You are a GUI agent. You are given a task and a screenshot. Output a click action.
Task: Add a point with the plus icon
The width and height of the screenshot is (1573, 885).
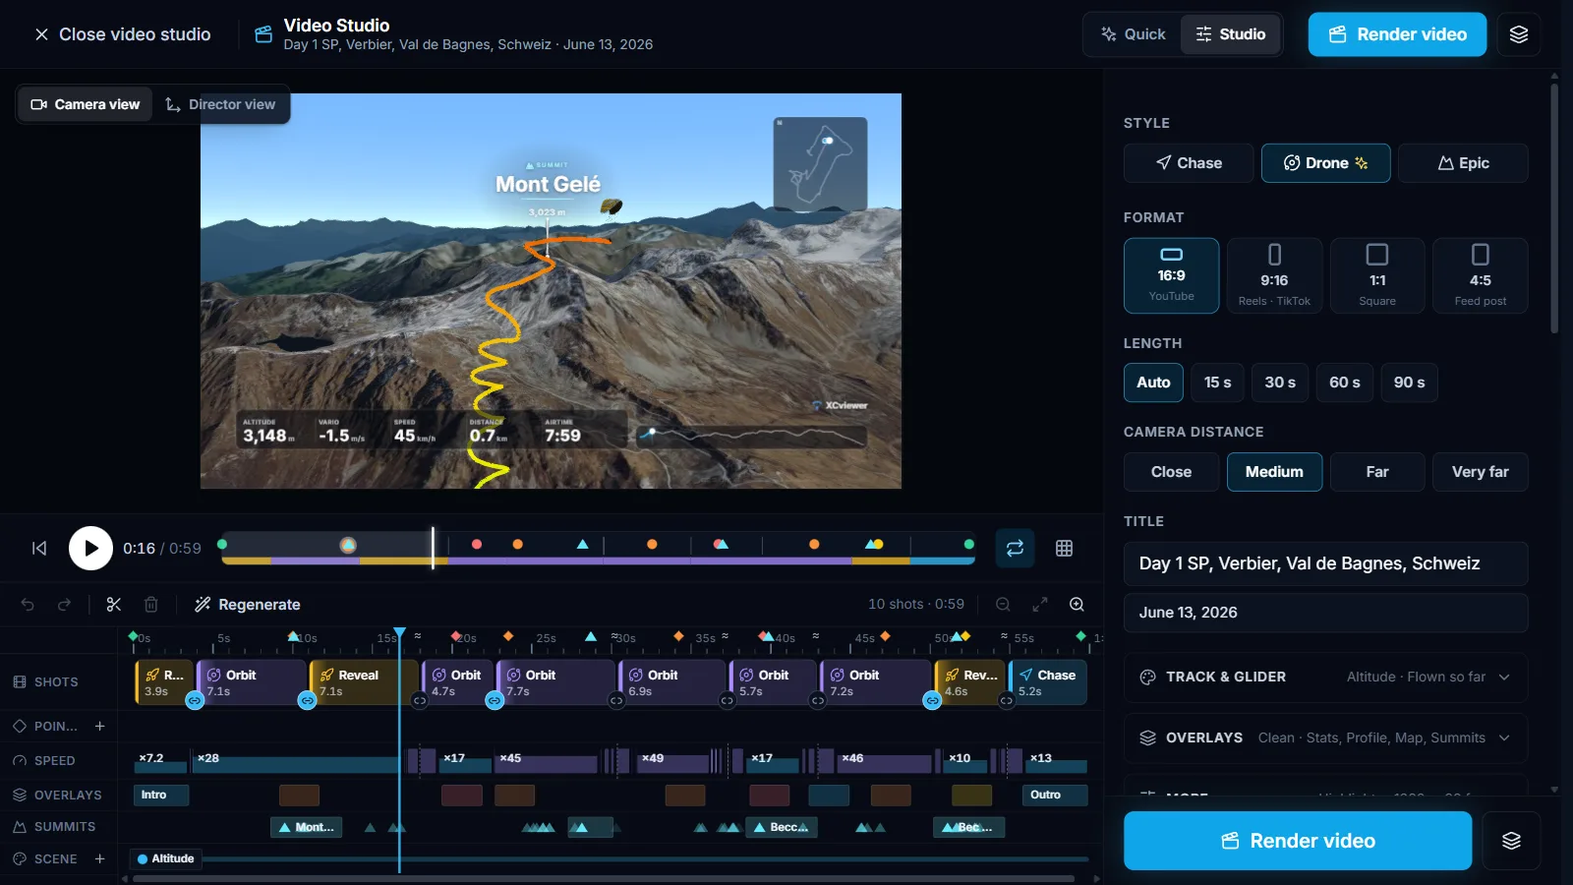click(x=99, y=726)
